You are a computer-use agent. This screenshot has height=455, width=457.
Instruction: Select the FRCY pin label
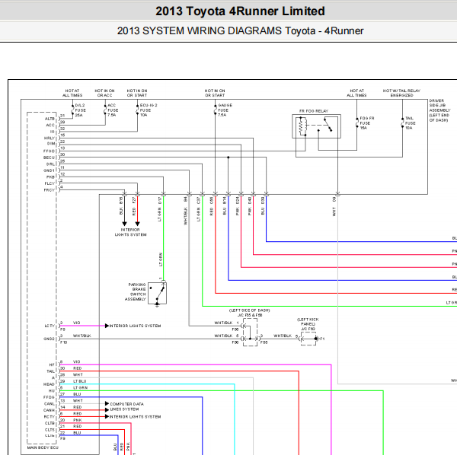(50, 190)
